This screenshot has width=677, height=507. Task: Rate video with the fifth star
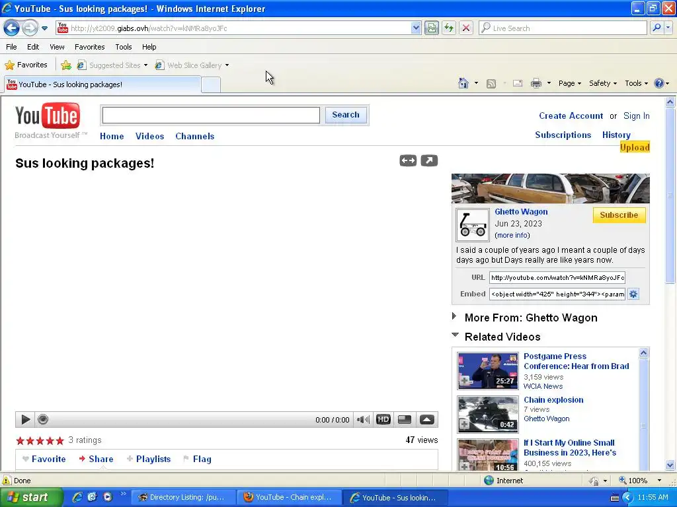coord(60,440)
